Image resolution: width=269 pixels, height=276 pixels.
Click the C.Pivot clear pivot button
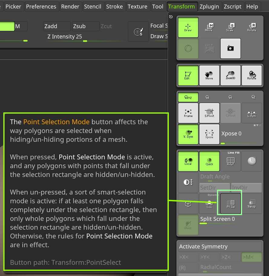[230, 113]
